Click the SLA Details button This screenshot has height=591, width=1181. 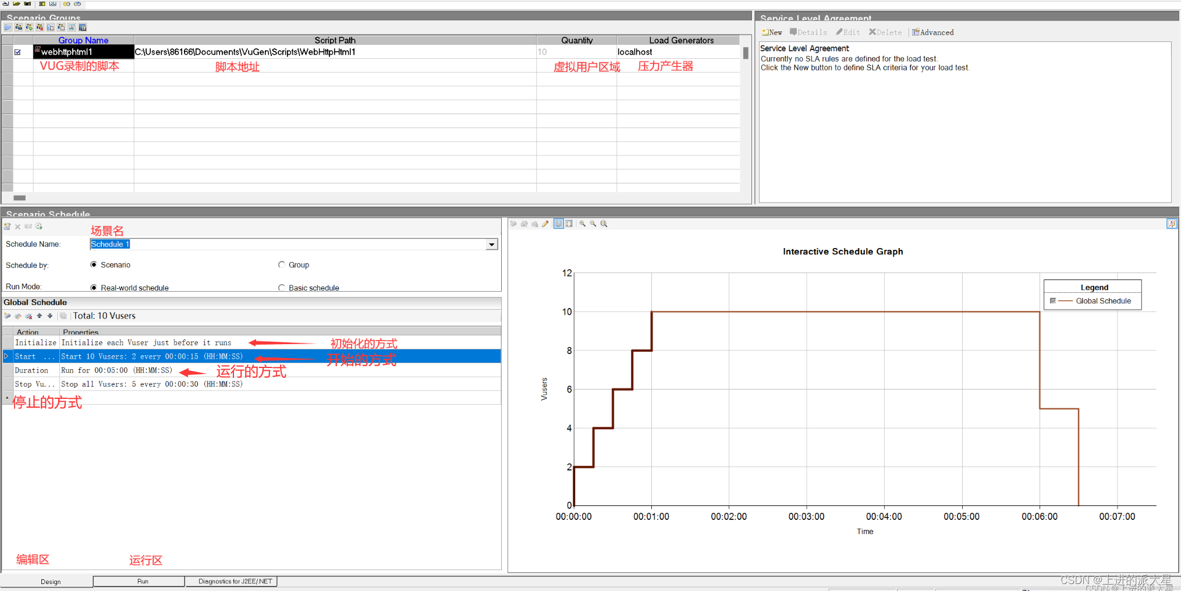(808, 33)
